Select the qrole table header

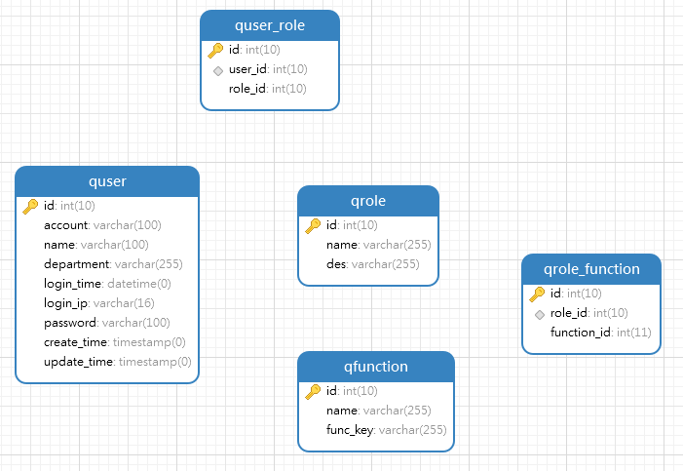coord(368,201)
